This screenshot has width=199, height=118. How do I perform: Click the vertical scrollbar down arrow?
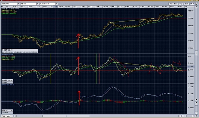click(196, 99)
